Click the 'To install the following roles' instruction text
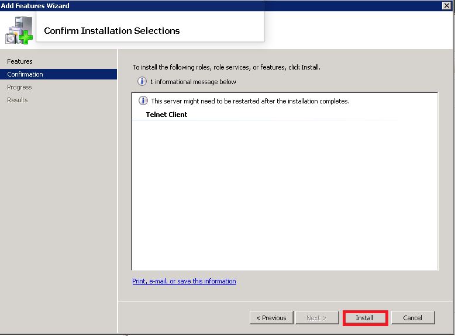The width and height of the screenshot is (455, 336). point(226,67)
